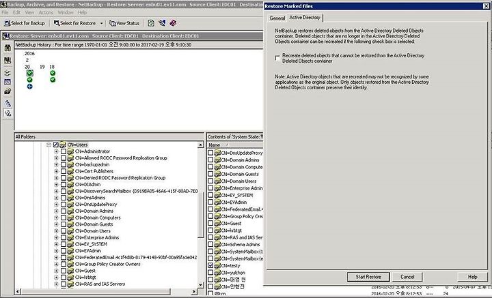Click folder icon next to CN=Administrator
The height and width of the screenshot is (298, 492).
click(70, 151)
